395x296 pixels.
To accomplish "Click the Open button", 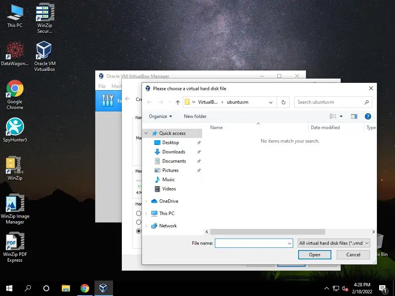I will tap(315, 255).
